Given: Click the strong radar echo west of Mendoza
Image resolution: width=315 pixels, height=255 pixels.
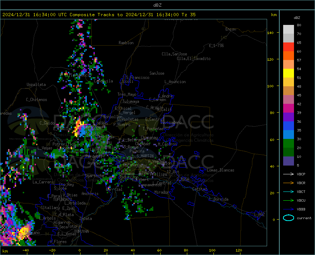Looking at the screenshot, I should coord(79,127).
